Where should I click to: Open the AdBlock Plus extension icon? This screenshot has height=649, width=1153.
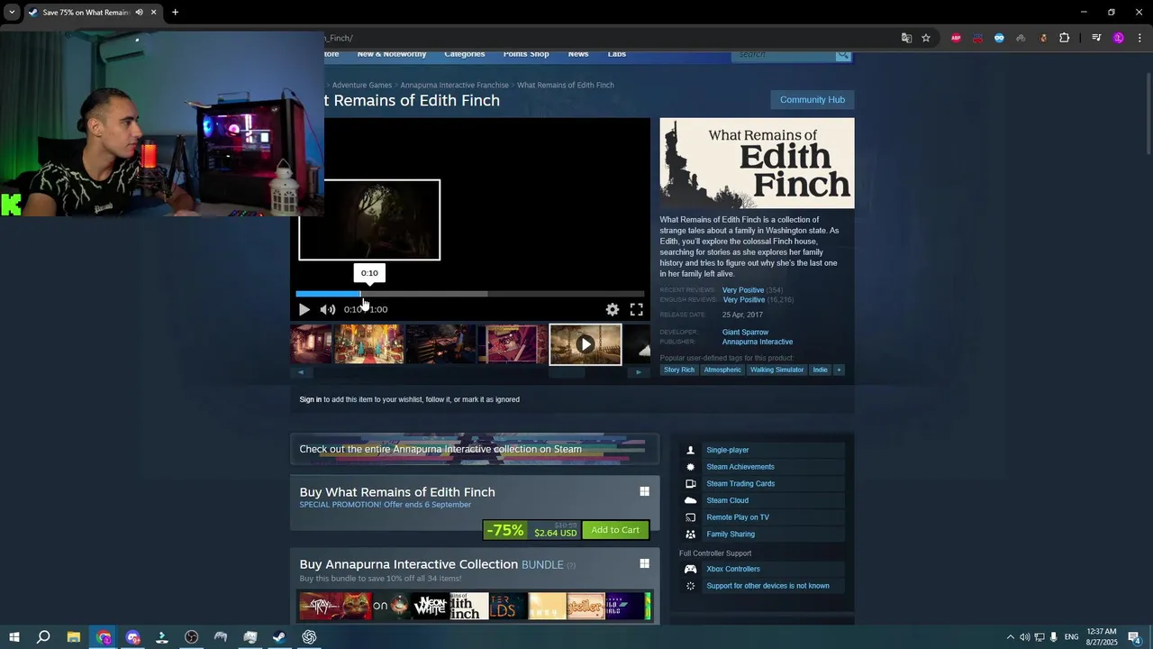tap(956, 38)
